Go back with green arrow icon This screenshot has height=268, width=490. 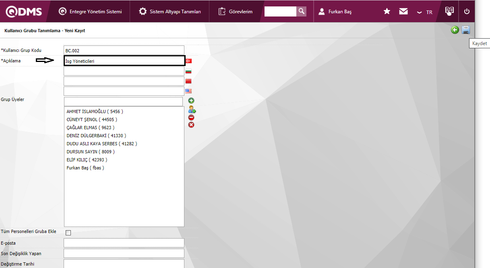click(x=455, y=30)
